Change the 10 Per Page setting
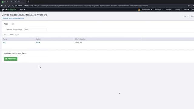This screenshot has width=194, height=109. 15,35
